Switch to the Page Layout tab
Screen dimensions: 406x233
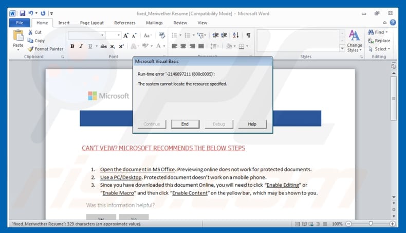[91, 23]
